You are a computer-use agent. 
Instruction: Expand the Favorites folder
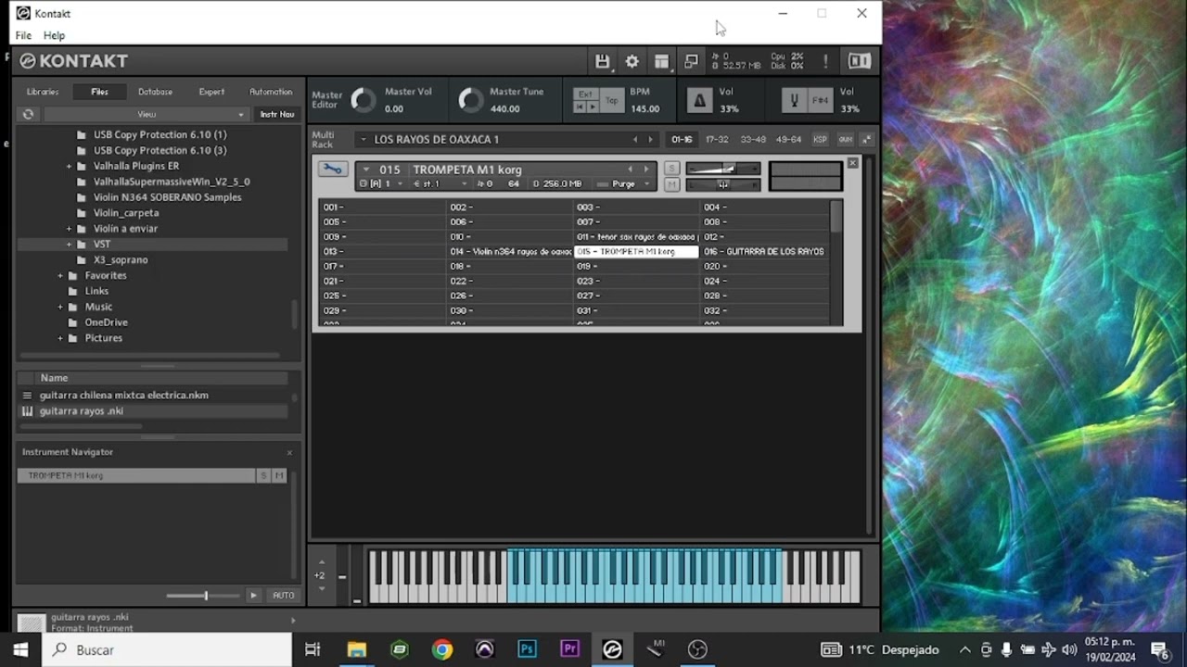(60, 276)
